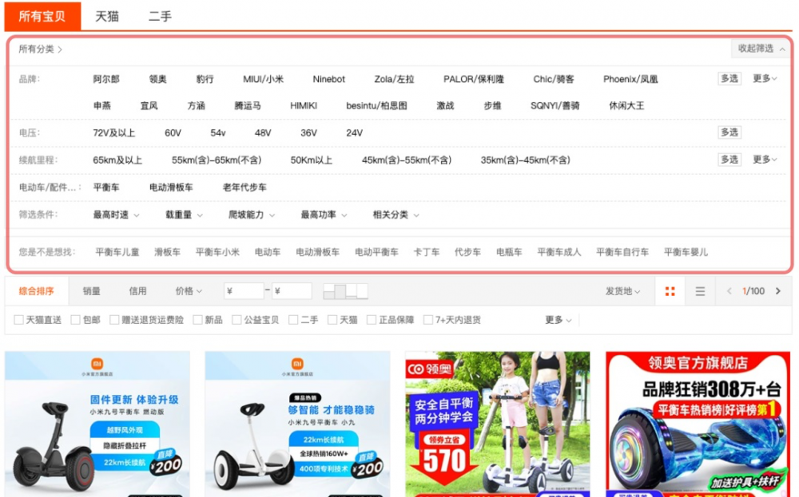Open the 所有宝贝 tab

point(42,16)
